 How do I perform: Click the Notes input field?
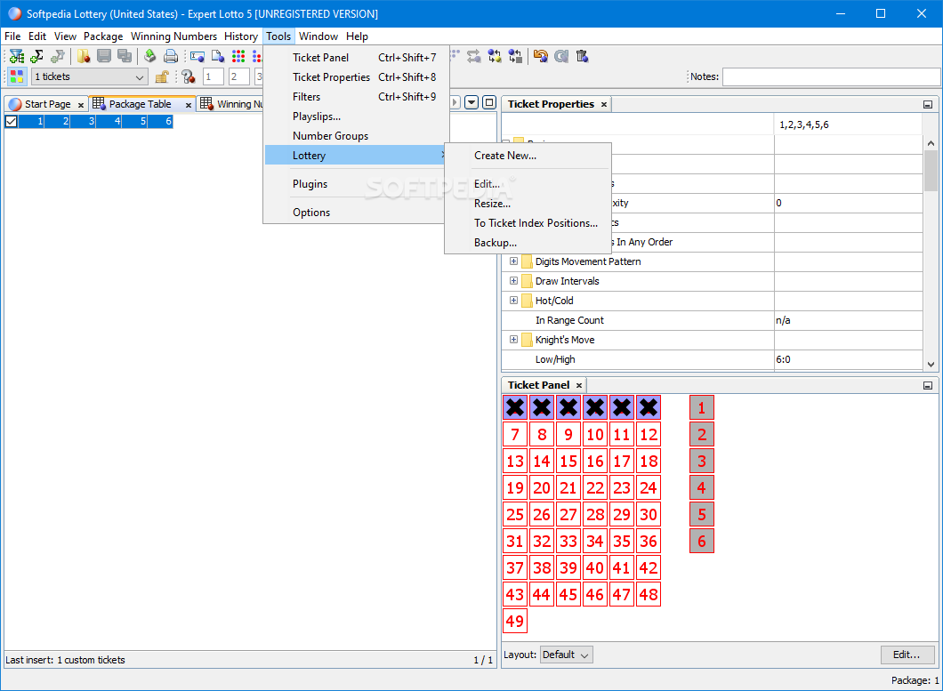[x=831, y=76]
